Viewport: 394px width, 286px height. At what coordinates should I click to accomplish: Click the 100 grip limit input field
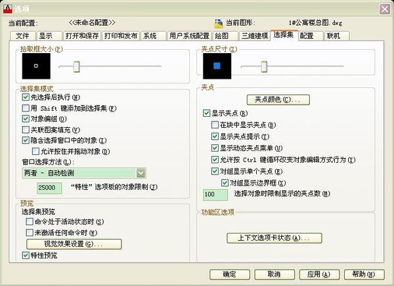click(215, 195)
